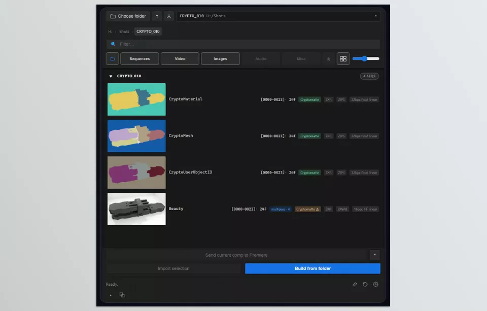This screenshot has height=311, width=487.
Task: Click the CryptoUserObjectID sequence name
Action: tap(190, 172)
